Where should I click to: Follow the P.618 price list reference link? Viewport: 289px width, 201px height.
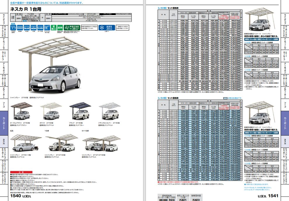click(166, 198)
